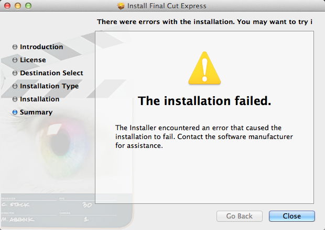Close the installer with Close button

coord(292,216)
